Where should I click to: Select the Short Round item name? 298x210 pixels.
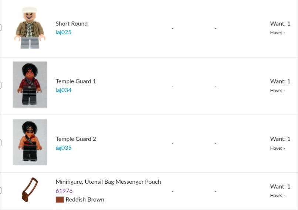point(72,24)
